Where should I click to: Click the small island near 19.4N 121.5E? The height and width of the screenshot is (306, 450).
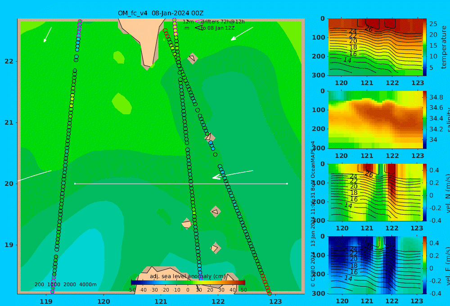(x=187, y=224)
